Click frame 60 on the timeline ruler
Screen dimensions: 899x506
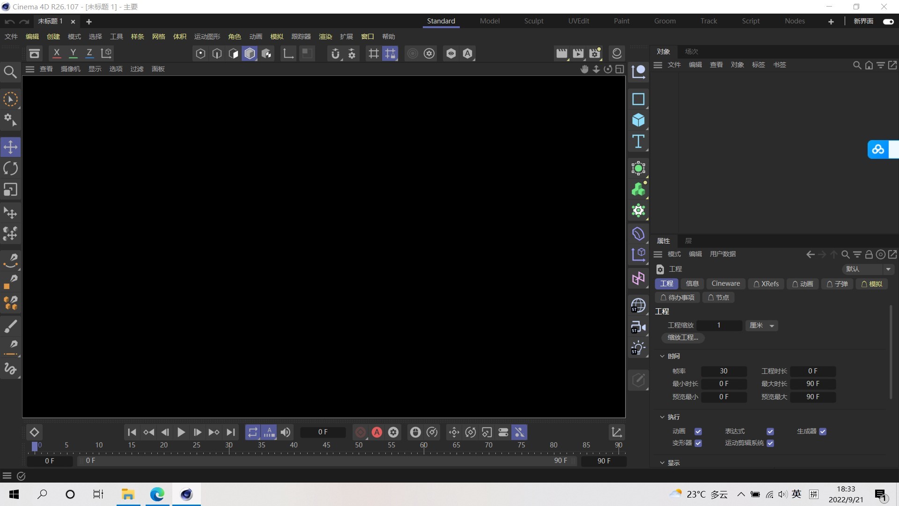[x=423, y=445]
